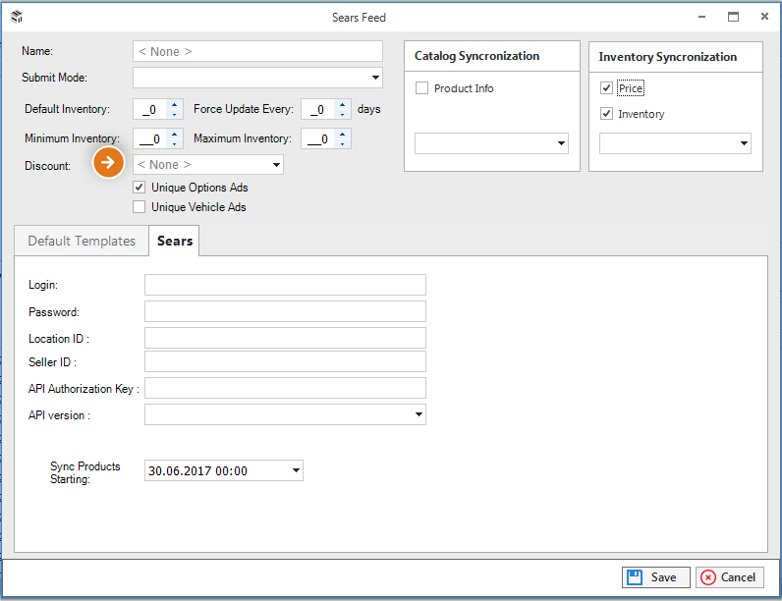Enable the Product Info checkbox
The height and width of the screenshot is (601, 782).
pyautogui.click(x=421, y=88)
